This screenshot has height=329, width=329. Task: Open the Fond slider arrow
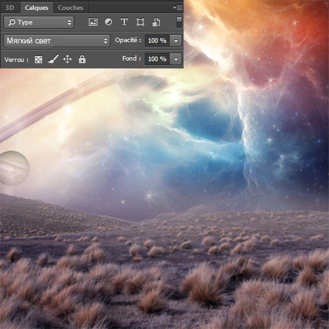tap(176, 59)
